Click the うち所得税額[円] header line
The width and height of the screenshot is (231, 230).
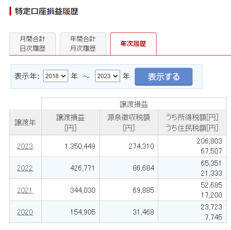point(192,117)
